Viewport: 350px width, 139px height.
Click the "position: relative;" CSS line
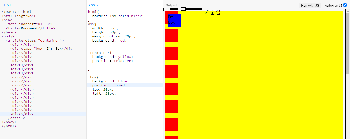coord(113,61)
